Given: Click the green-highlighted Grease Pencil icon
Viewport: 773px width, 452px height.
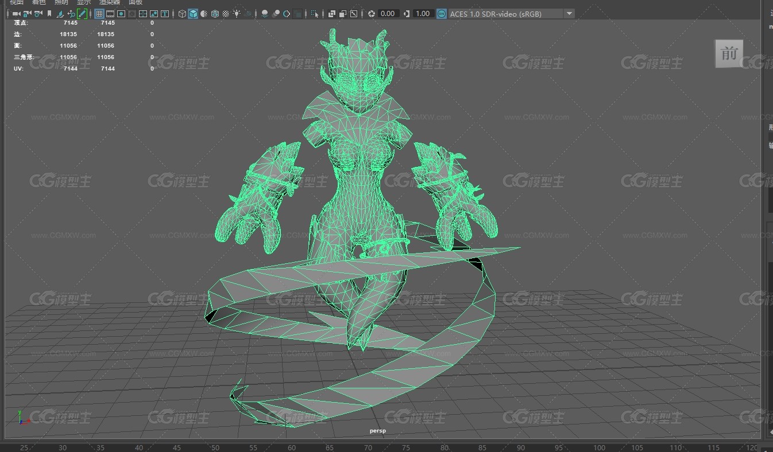Looking at the screenshot, I should pos(82,13).
